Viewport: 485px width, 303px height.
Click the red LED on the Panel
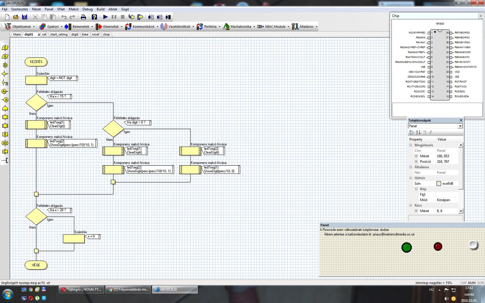(x=438, y=247)
